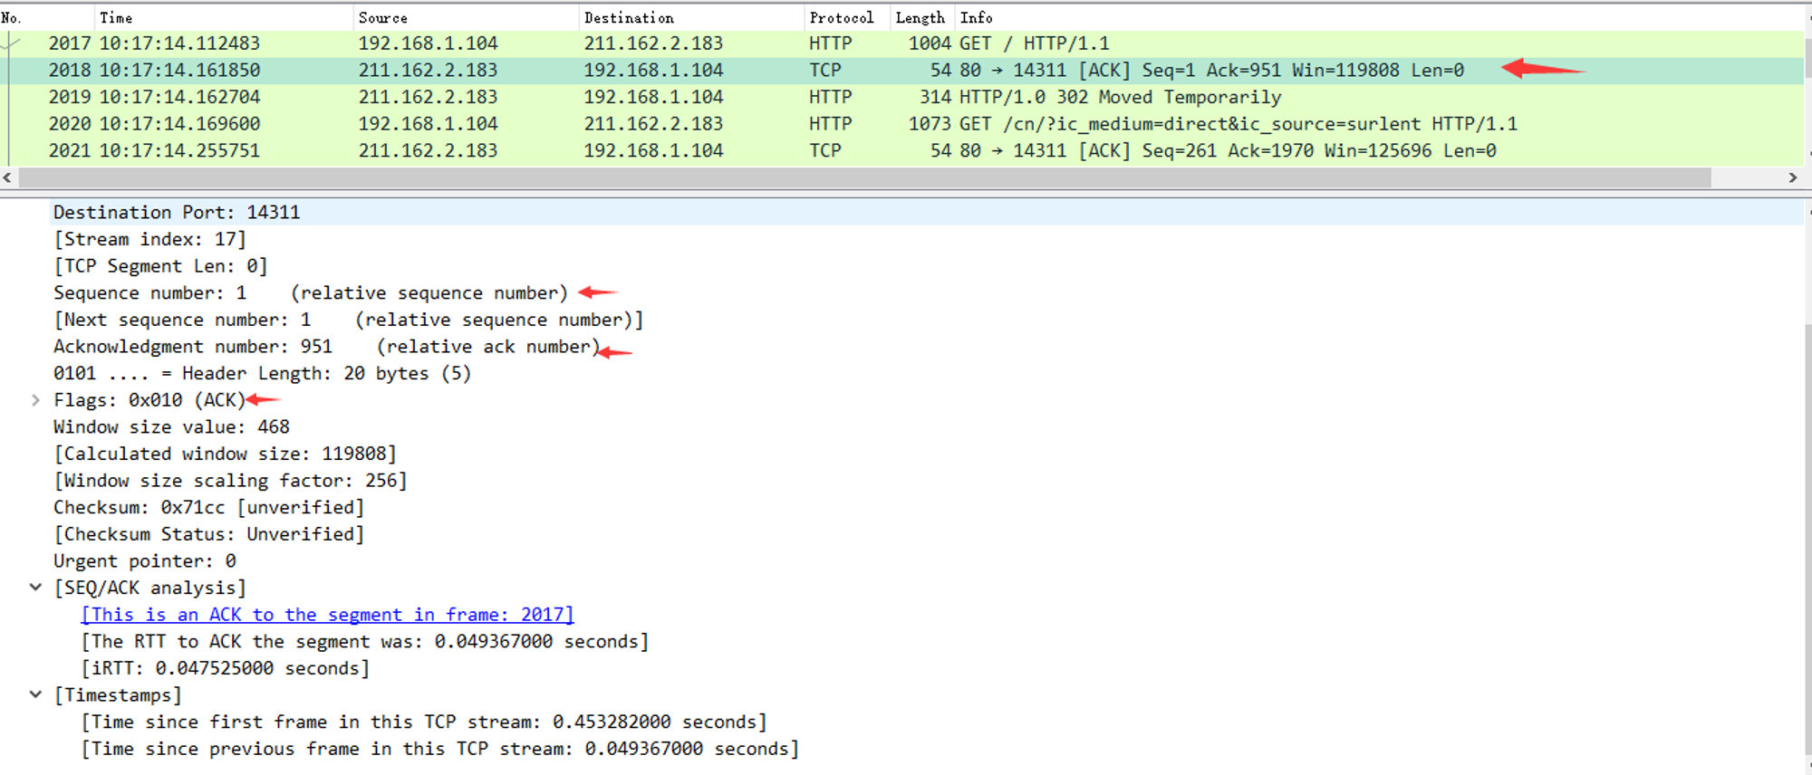
Task: Select the [iRTT: 0.047525000 seconds] field
Action: click(x=226, y=668)
